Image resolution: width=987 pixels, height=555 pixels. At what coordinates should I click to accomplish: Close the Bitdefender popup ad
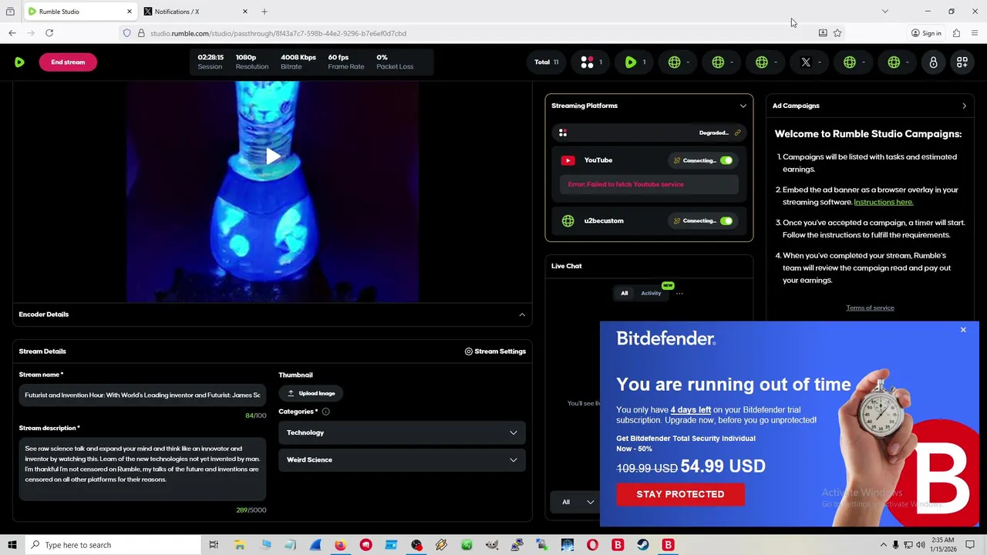click(x=963, y=330)
